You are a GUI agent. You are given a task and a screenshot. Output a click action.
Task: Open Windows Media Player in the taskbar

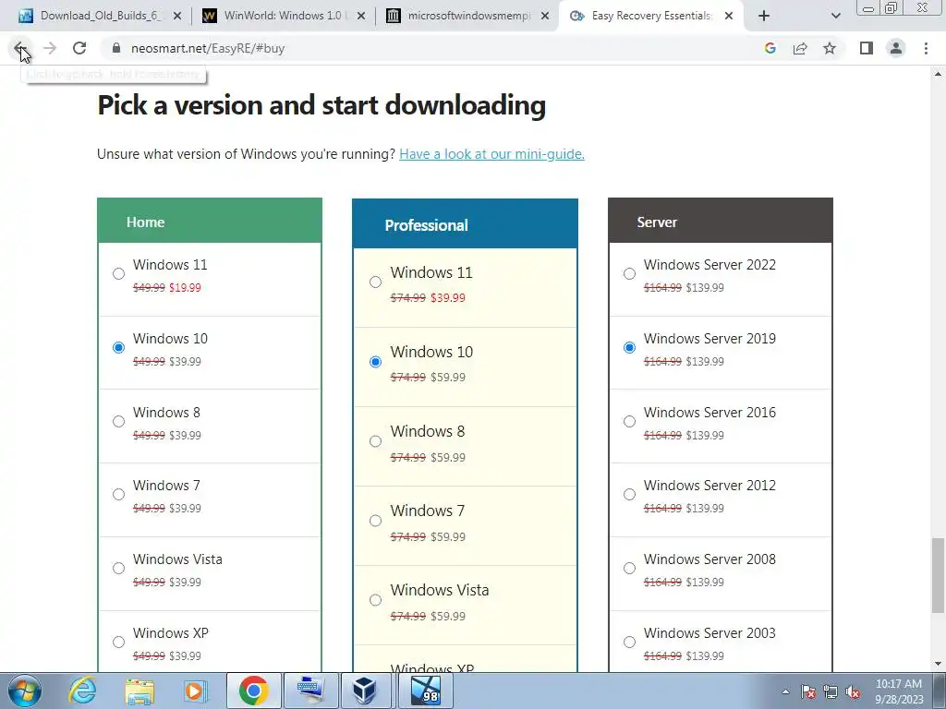[194, 691]
